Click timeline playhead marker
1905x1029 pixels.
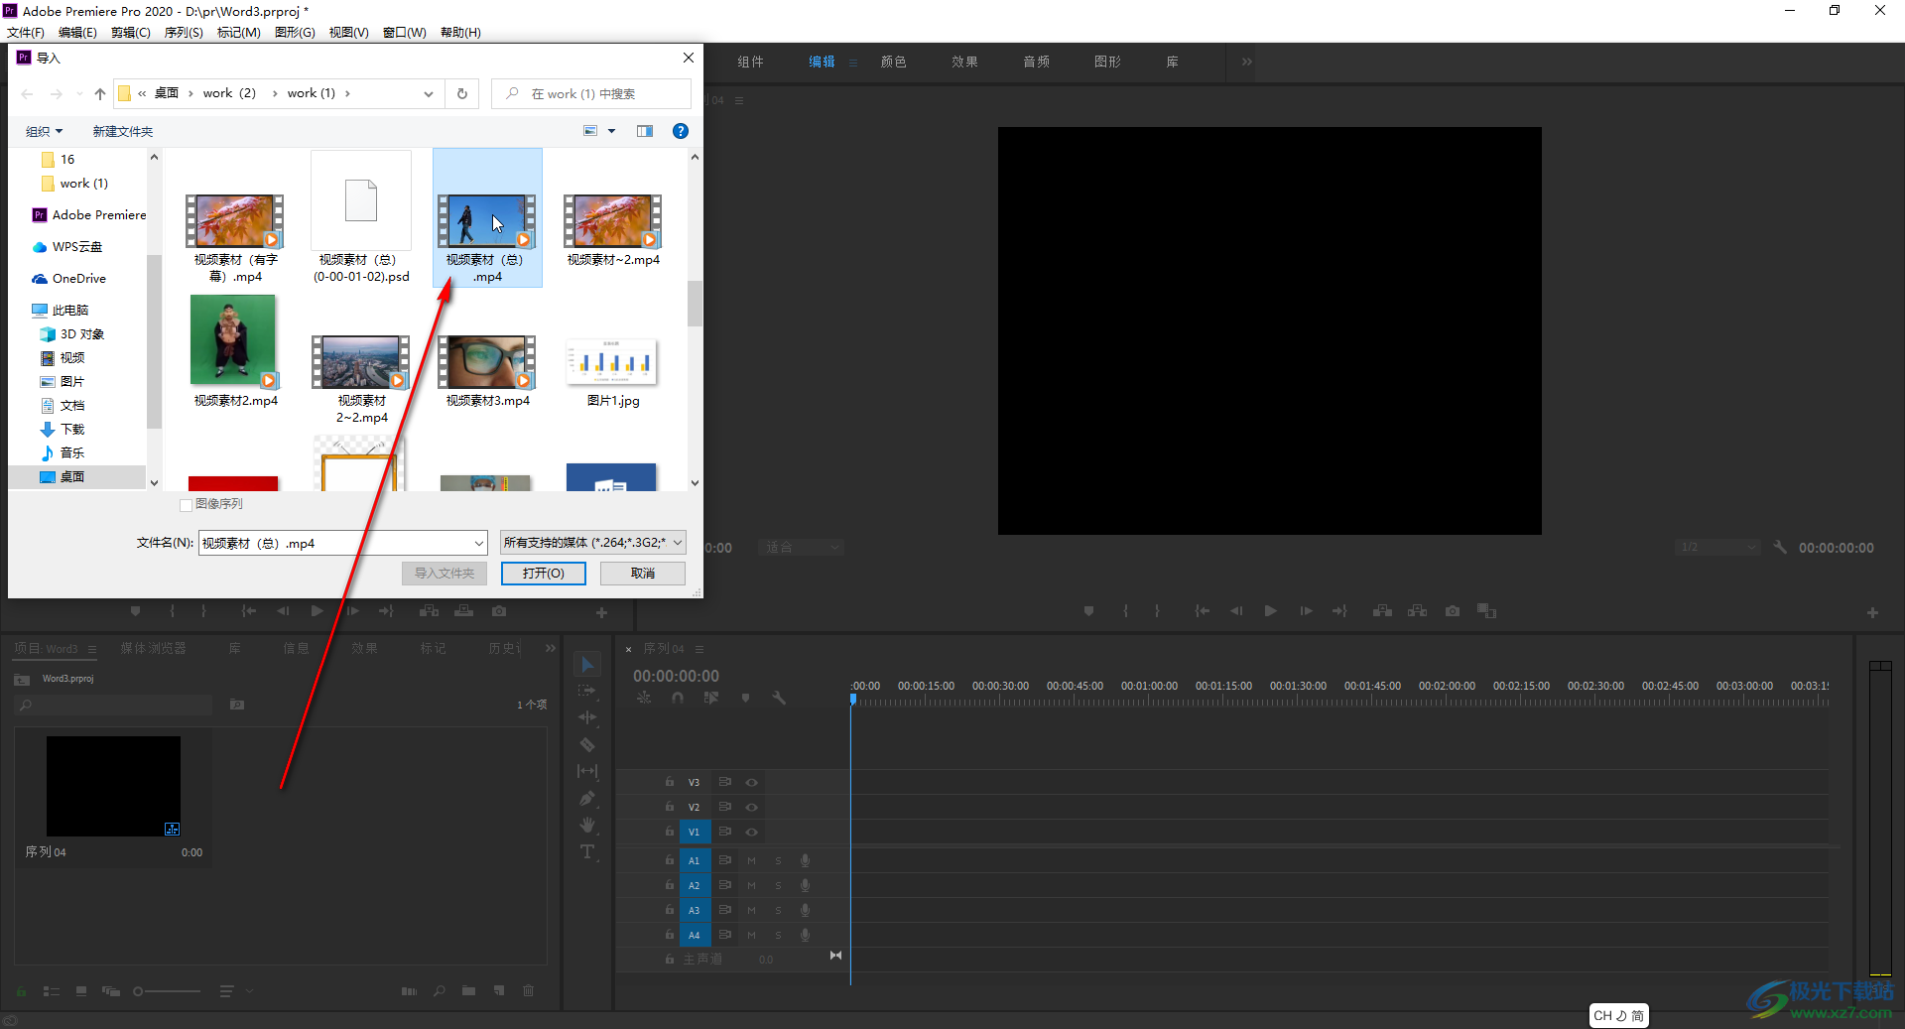click(x=852, y=700)
